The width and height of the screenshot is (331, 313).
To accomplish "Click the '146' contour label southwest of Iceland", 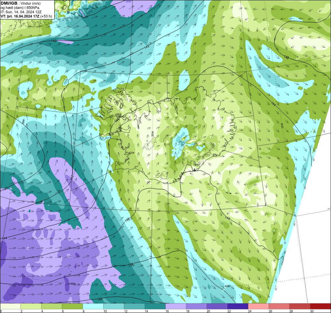I will [x=127, y=219].
